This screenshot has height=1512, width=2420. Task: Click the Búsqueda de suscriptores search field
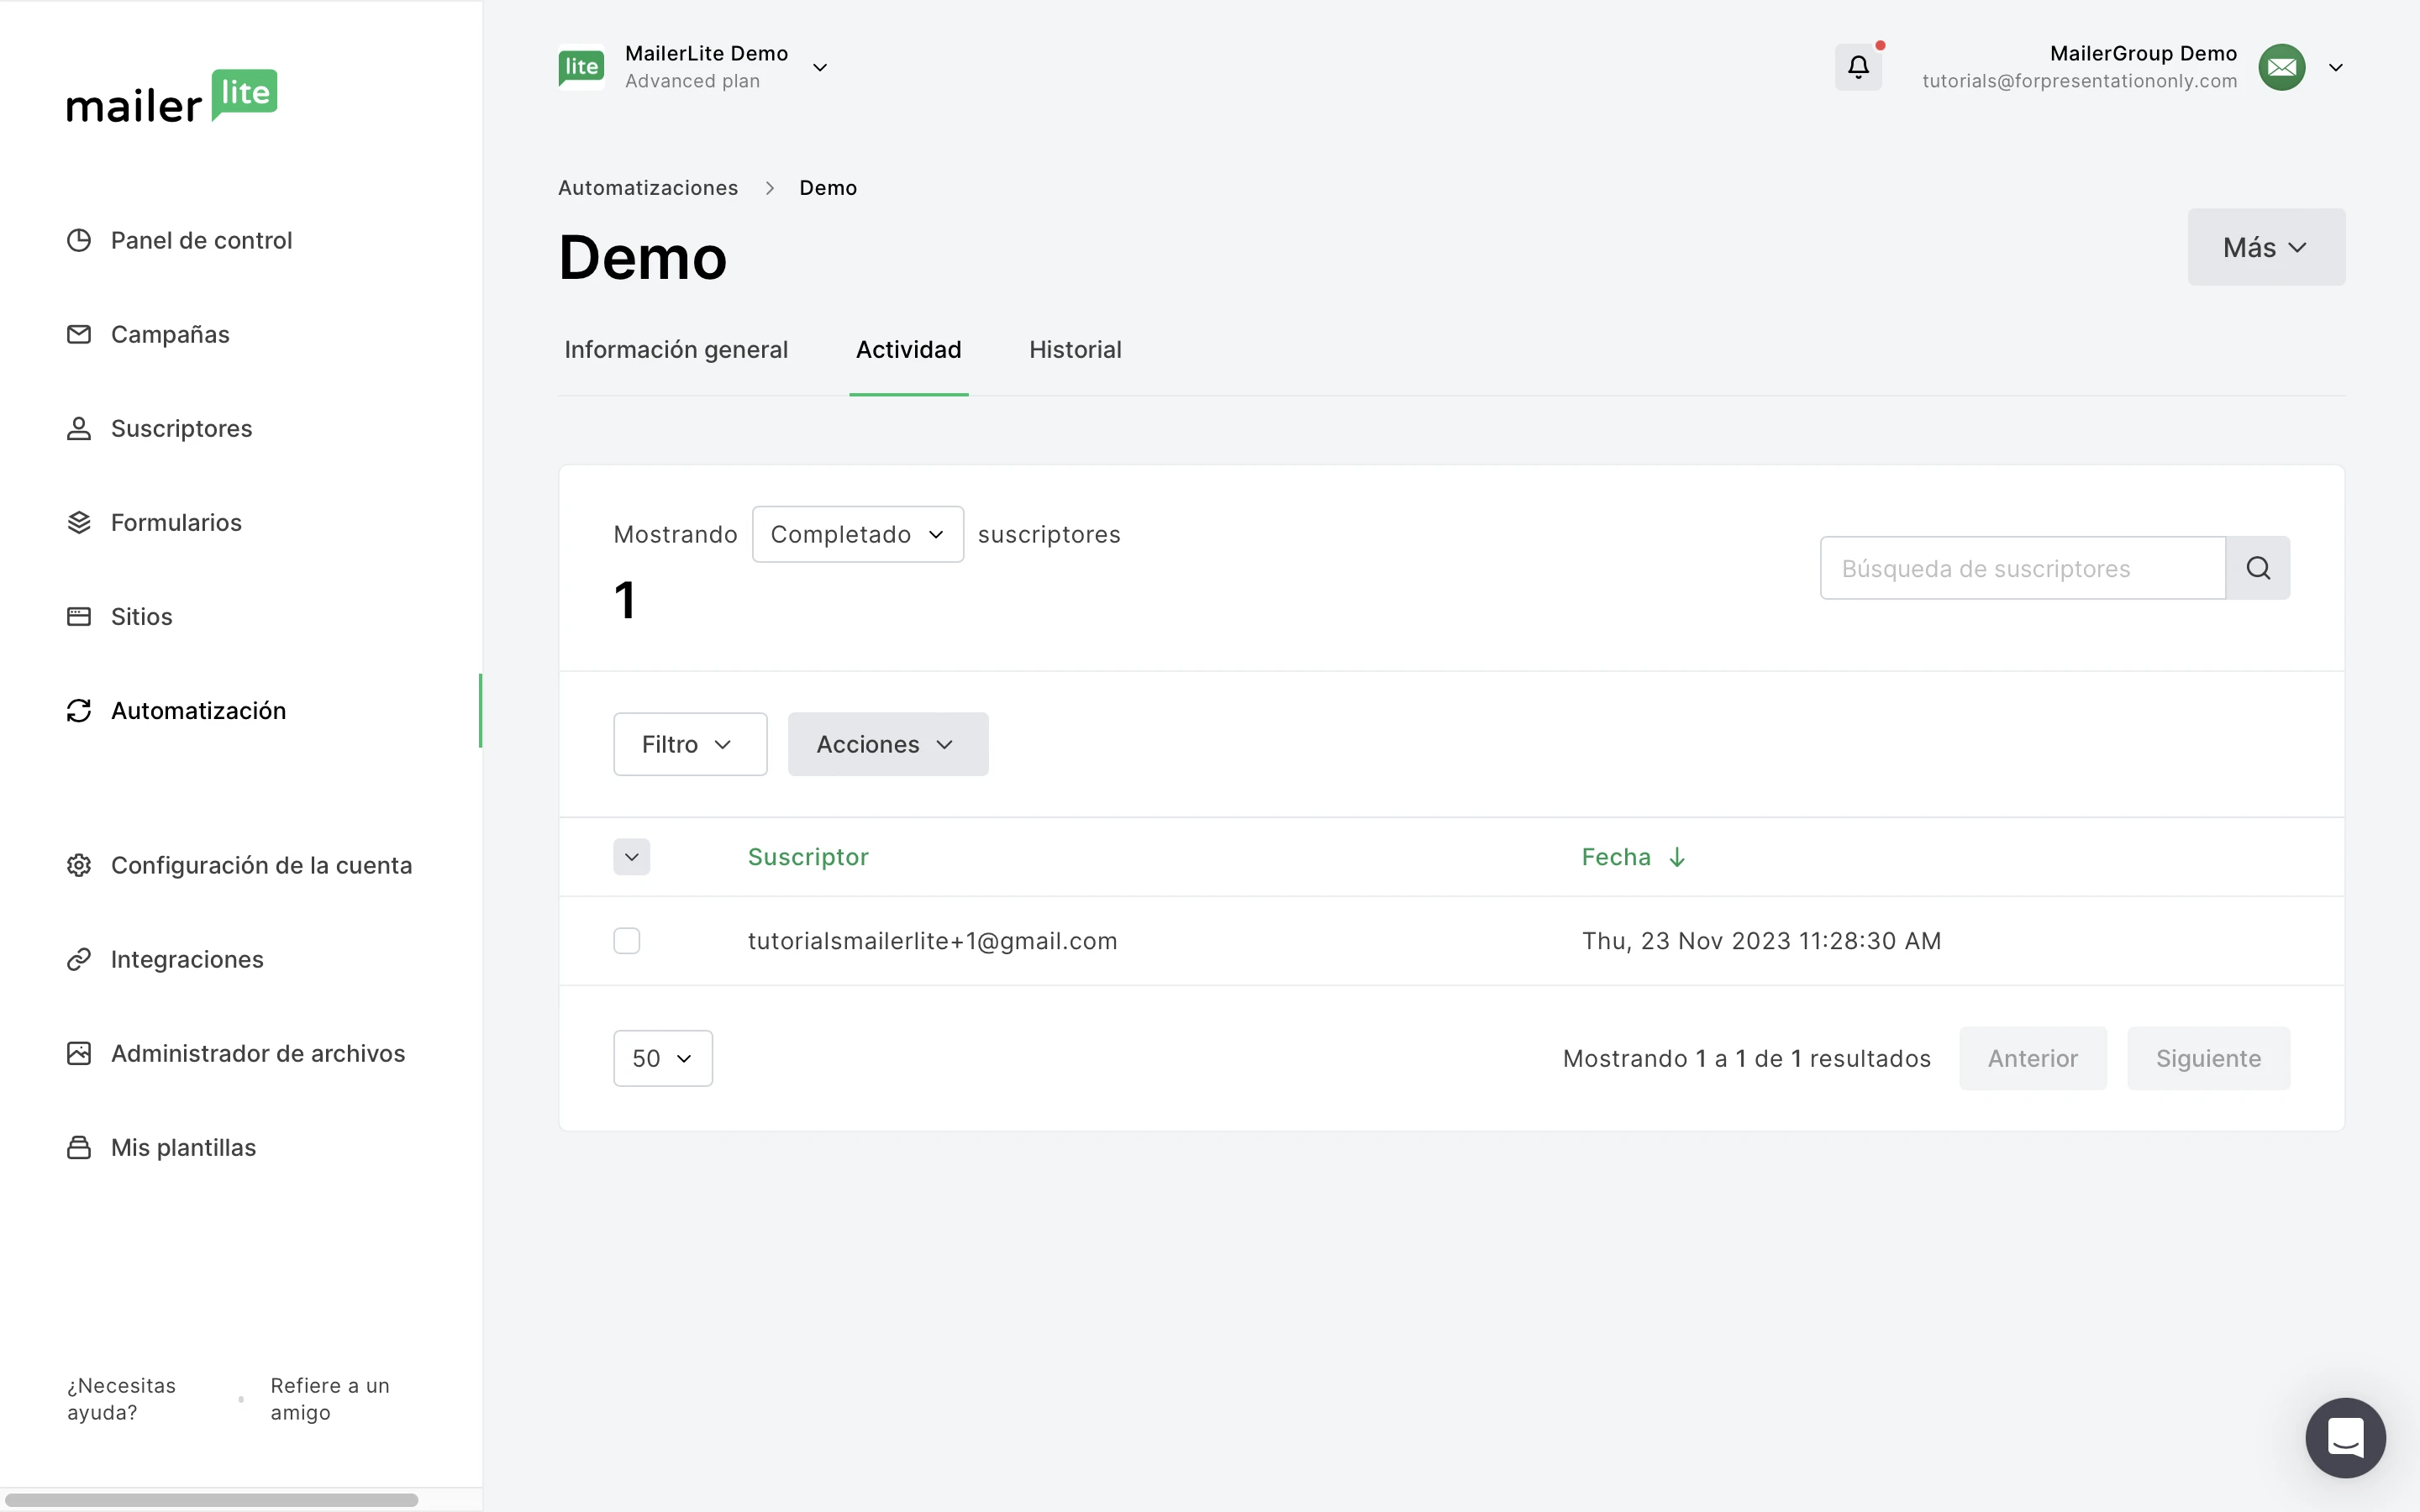(2021, 568)
